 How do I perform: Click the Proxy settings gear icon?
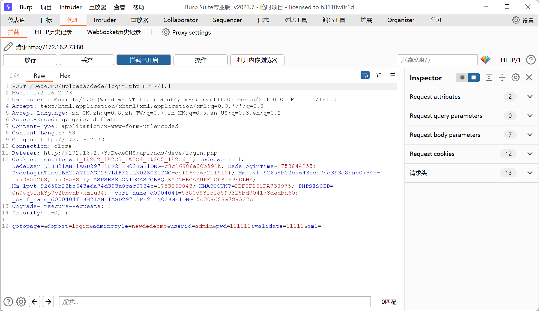pyautogui.click(x=166, y=32)
